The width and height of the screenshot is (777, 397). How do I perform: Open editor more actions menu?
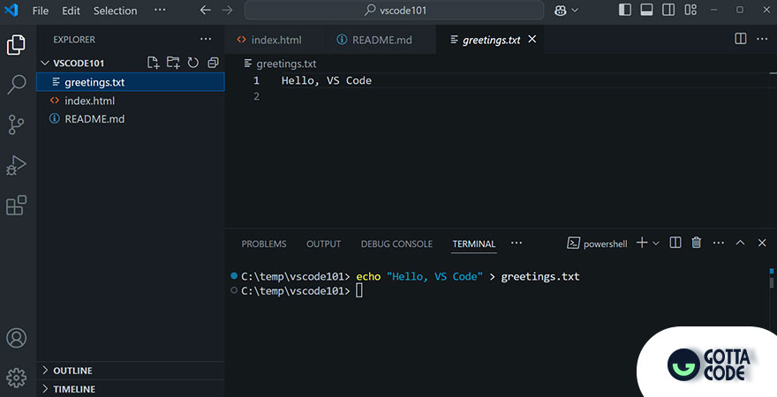point(762,39)
